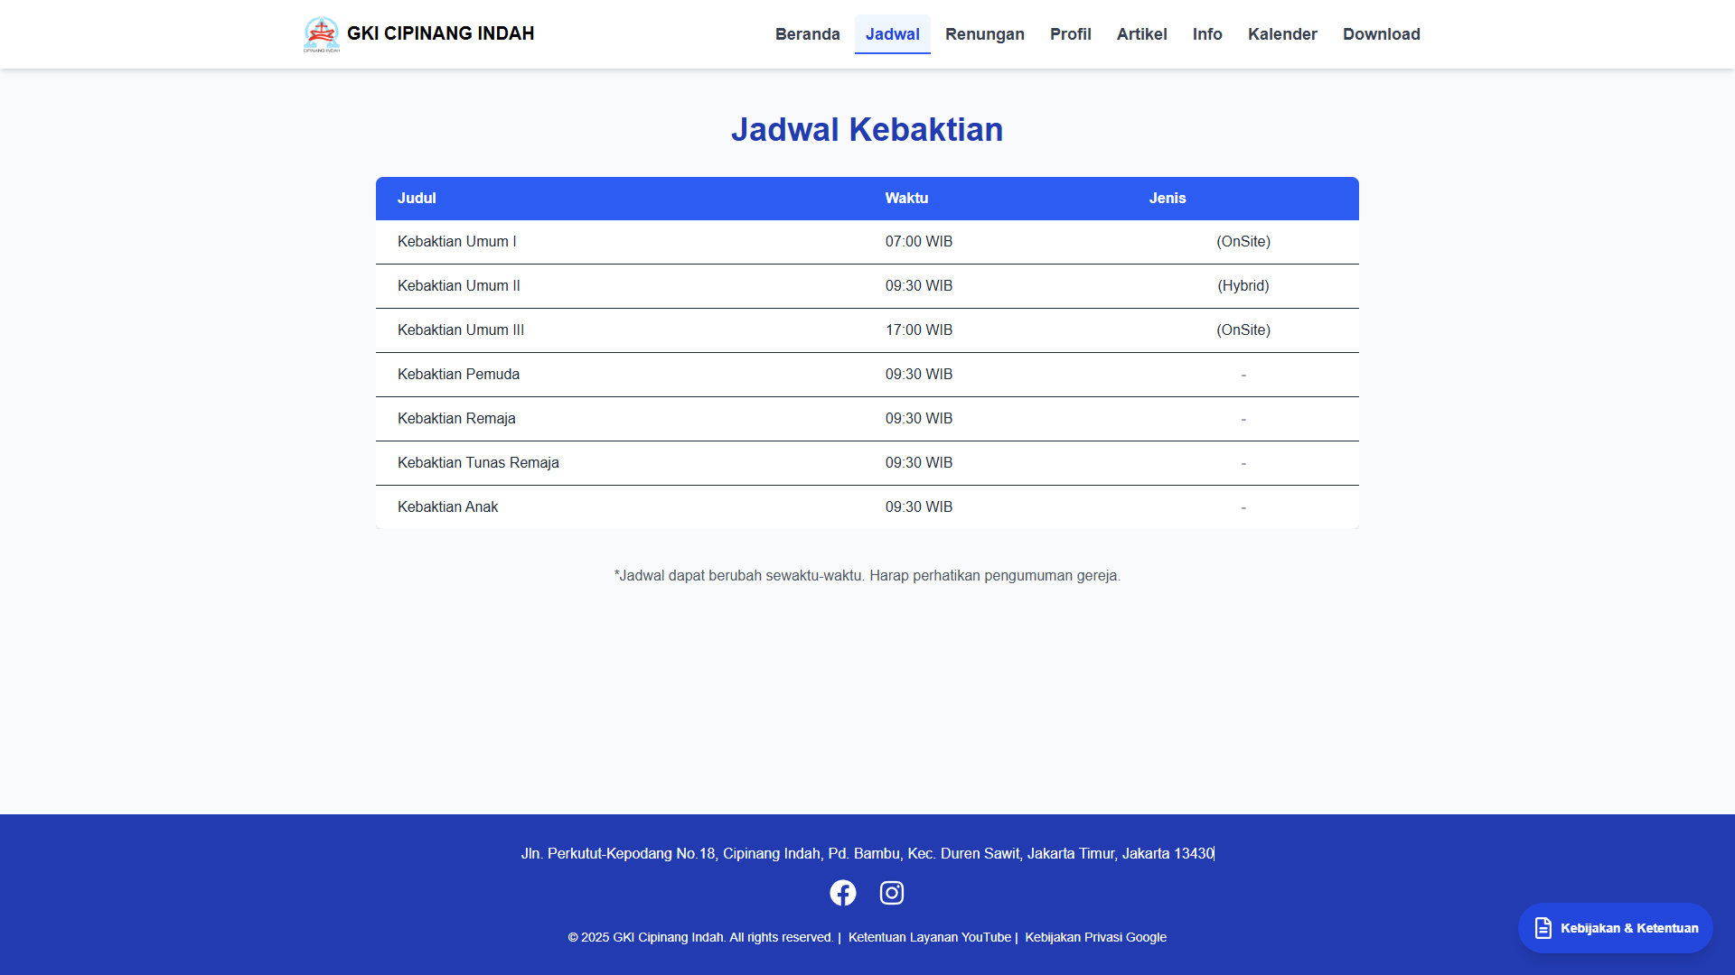This screenshot has width=1735, height=975.
Task: Navigate to the Profil page
Action: [1070, 34]
